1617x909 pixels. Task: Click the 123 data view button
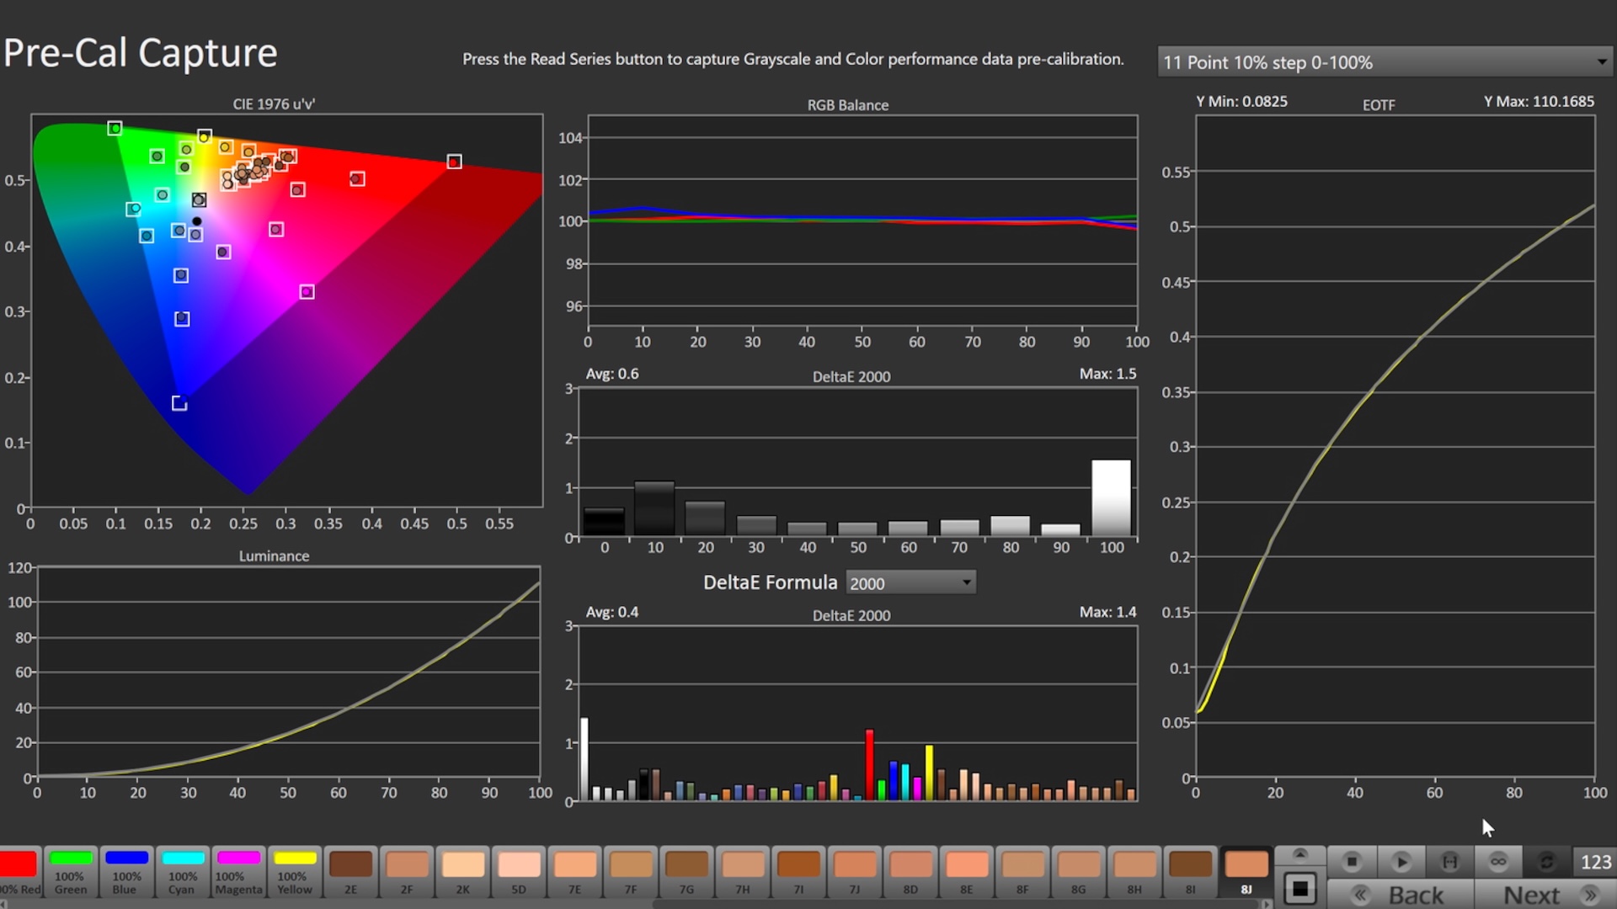tap(1595, 862)
